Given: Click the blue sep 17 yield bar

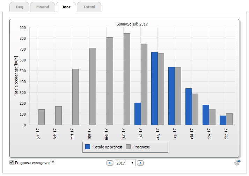Looking at the screenshot, I should (172, 96).
